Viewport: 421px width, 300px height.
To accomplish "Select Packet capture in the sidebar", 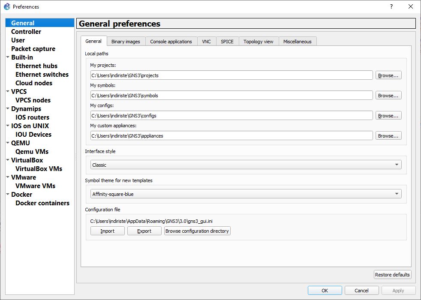I will pos(33,48).
